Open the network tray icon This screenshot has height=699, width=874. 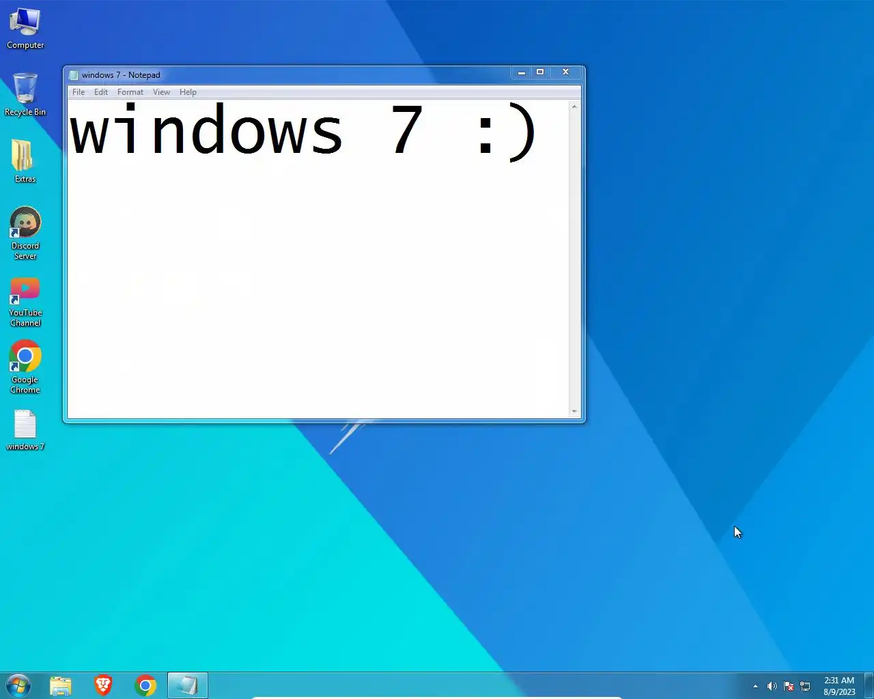click(805, 686)
